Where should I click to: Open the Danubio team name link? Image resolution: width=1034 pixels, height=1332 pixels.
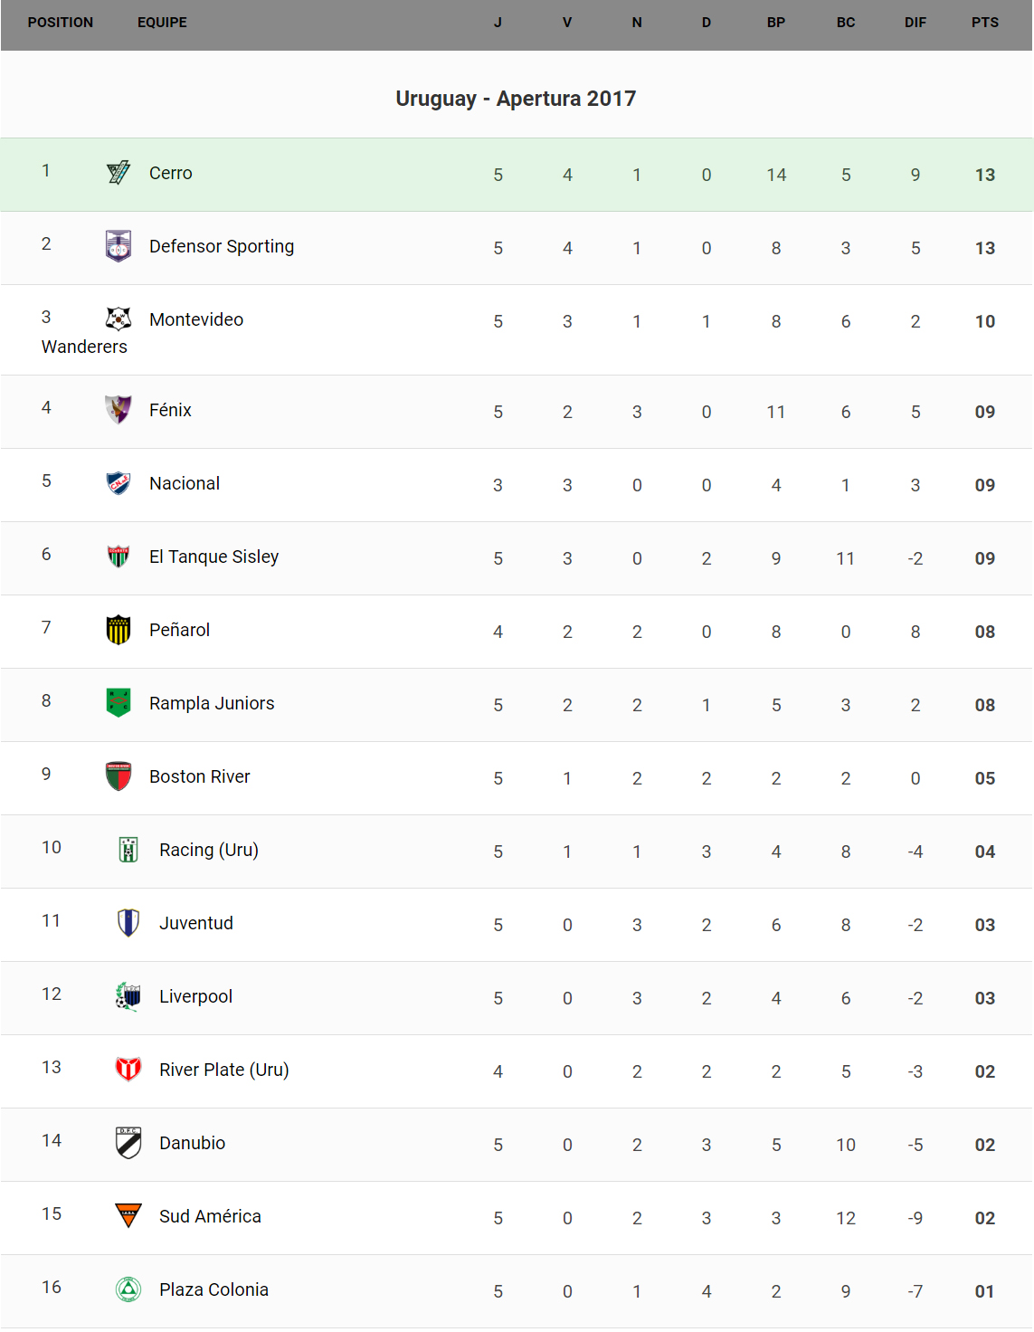click(x=192, y=1143)
